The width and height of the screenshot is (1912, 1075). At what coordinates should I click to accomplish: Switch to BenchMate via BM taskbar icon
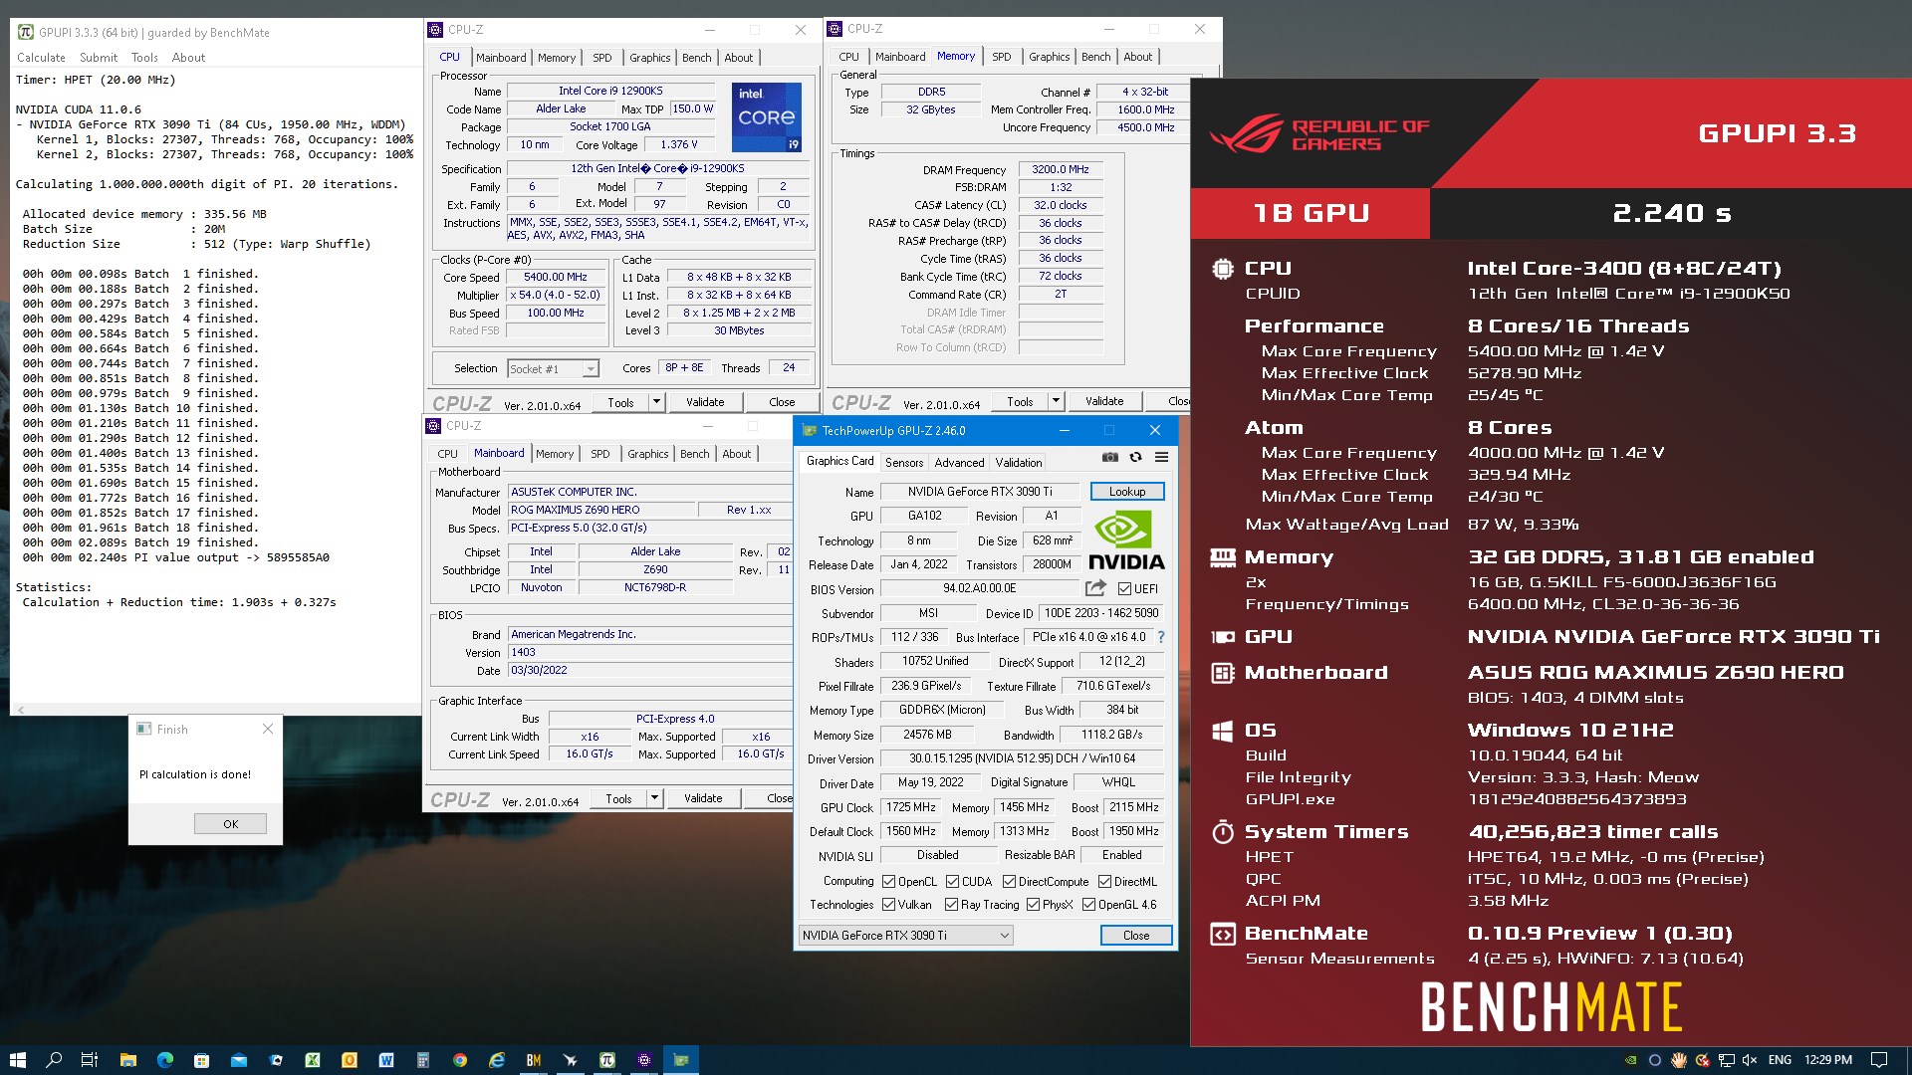tap(534, 1060)
